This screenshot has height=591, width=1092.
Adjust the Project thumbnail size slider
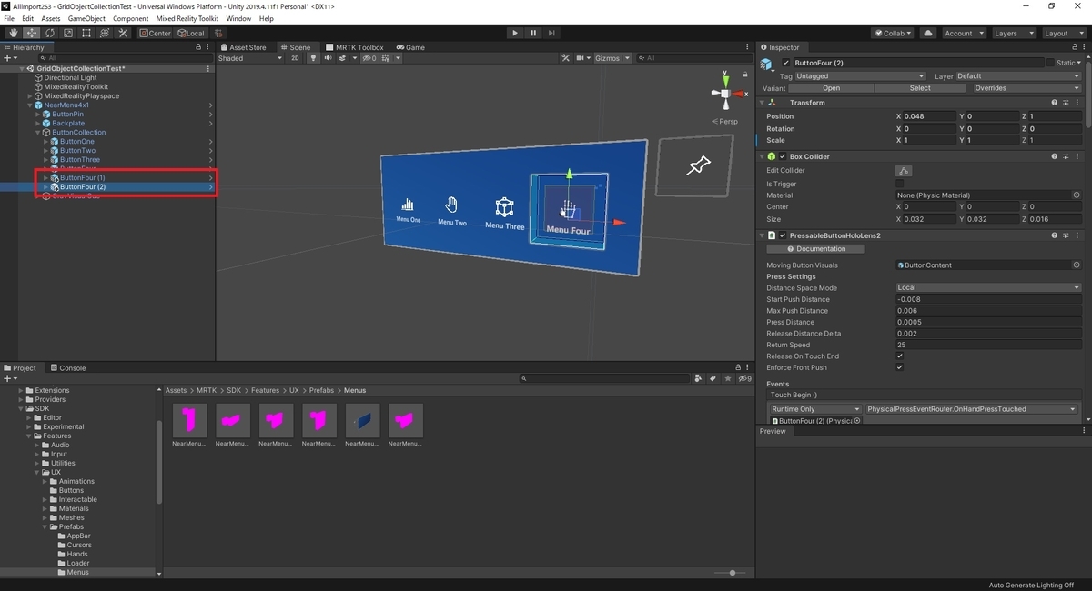(731, 573)
